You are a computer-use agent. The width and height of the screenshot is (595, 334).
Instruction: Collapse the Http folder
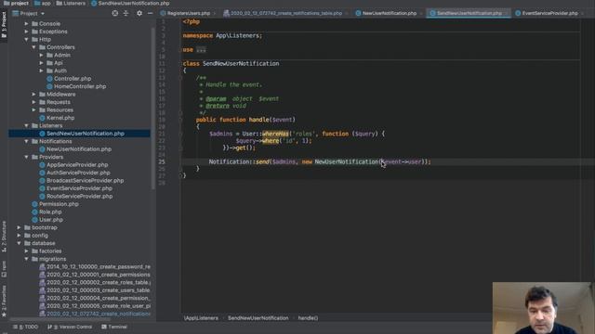tap(27, 39)
